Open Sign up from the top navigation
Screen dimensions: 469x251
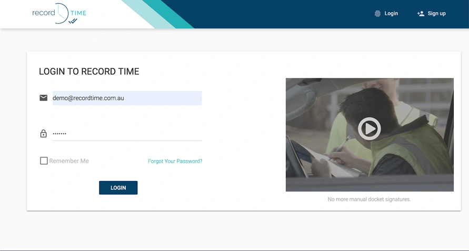tap(436, 14)
